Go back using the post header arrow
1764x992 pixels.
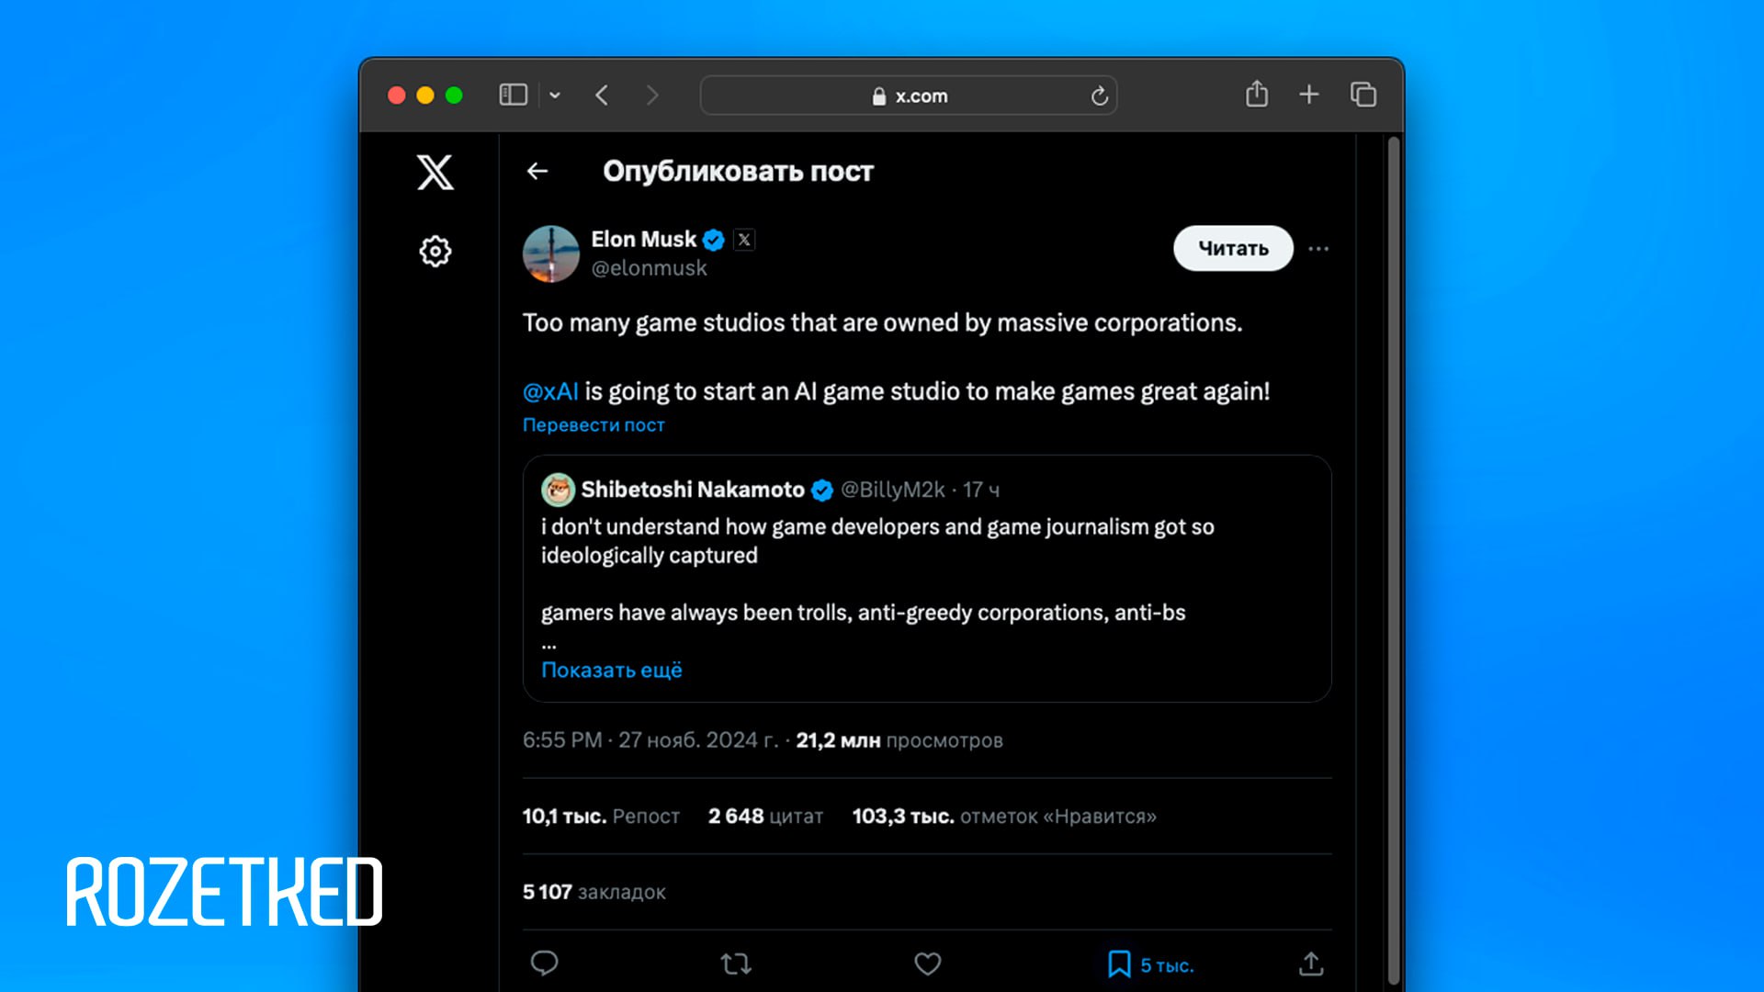[x=537, y=171]
